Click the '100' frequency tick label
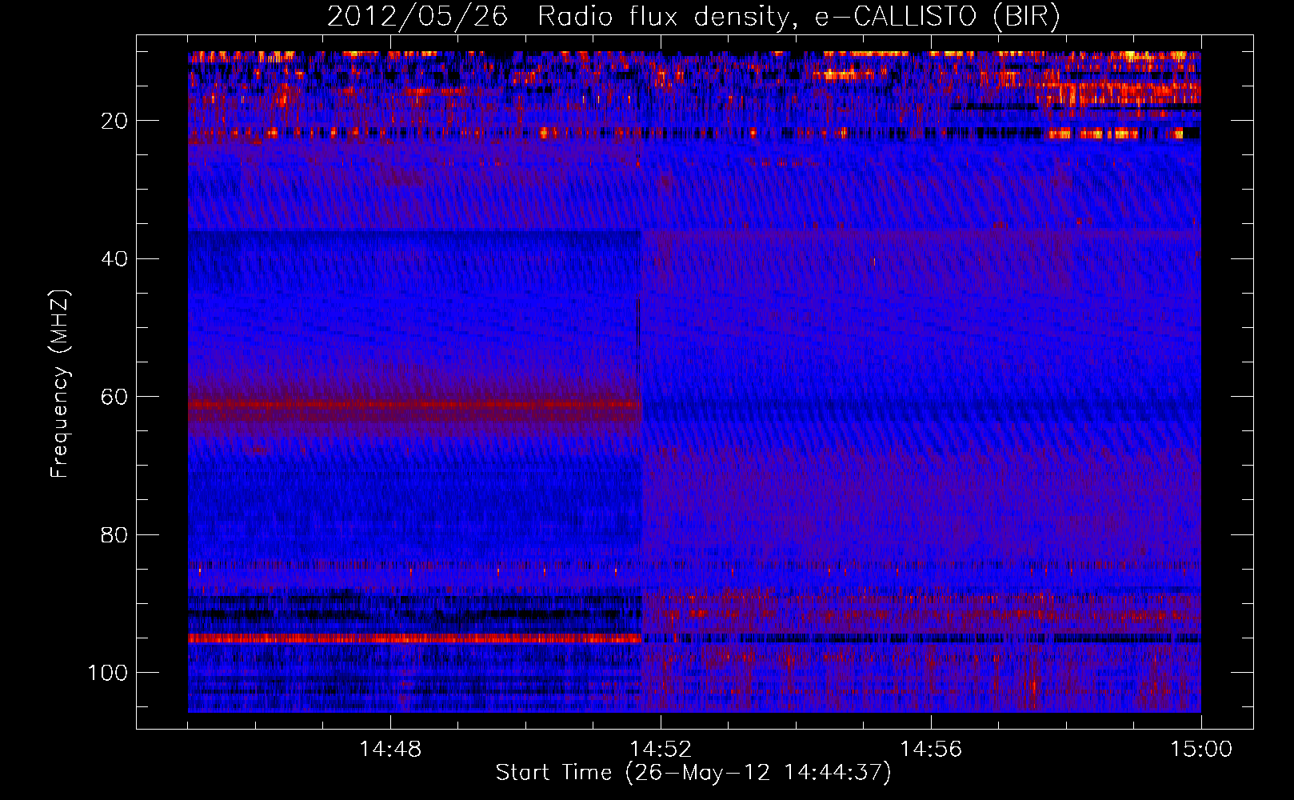The image size is (1294, 800). click(x=108, y=673)
